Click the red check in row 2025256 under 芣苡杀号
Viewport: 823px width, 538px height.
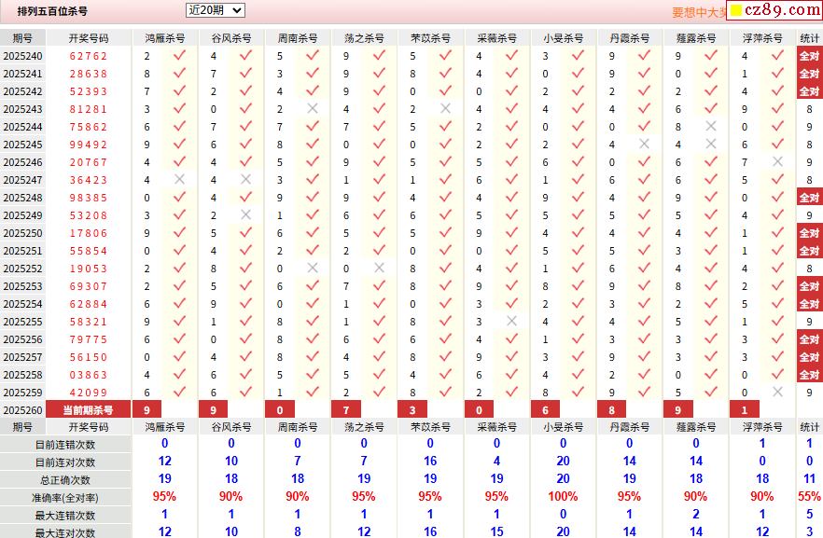coord(446,338)
